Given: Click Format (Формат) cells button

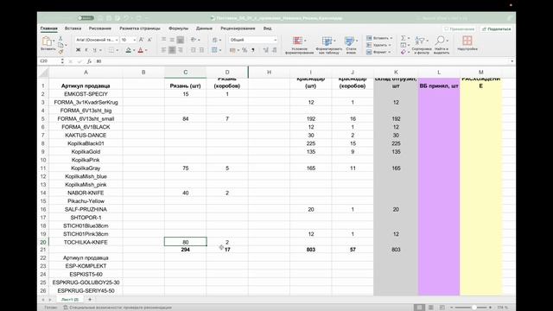Looking at the screenshot, I should click(378, 52).
